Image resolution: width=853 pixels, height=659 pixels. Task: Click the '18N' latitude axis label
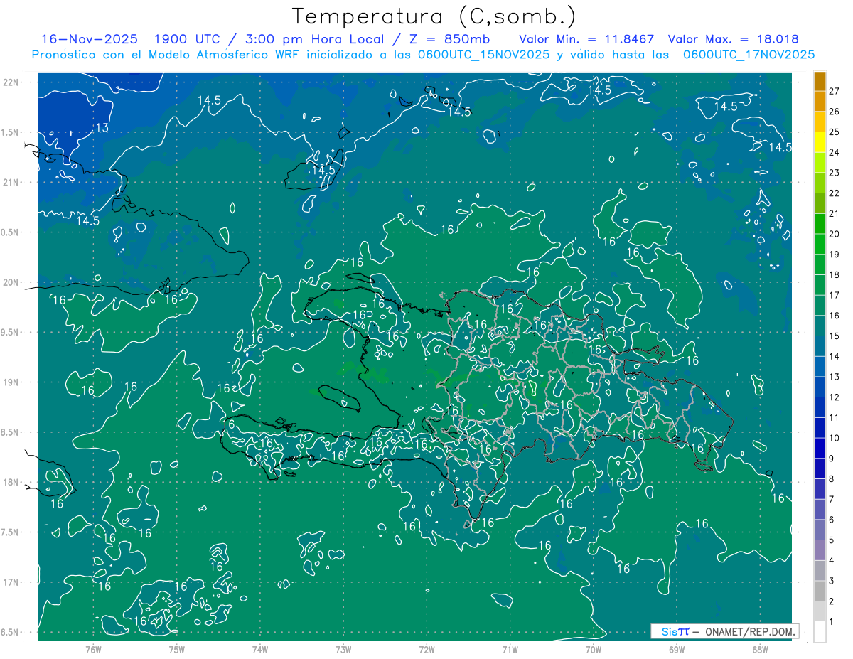10,483
